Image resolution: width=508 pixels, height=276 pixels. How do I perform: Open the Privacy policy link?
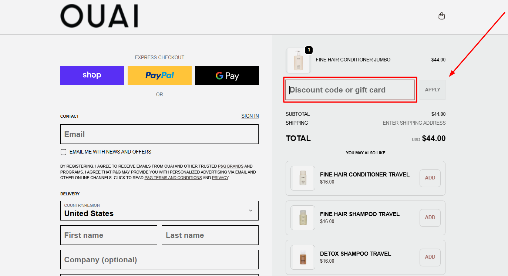pos(220,178)
